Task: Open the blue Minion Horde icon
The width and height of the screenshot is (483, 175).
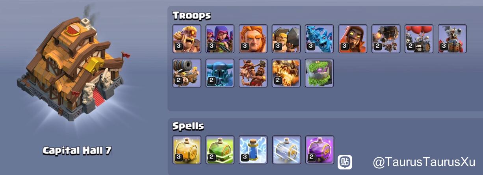Action: (x=320, y=39)
